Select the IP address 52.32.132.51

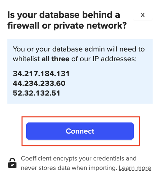[x=36, y=93]
